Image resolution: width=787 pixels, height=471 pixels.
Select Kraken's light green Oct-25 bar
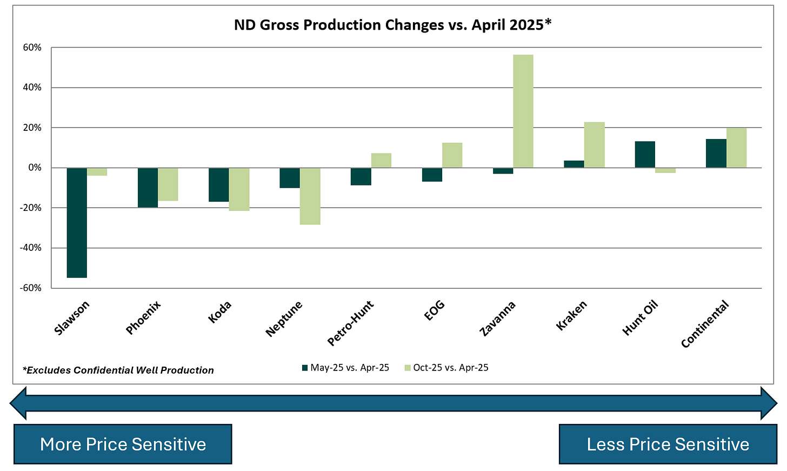[594, 145]
